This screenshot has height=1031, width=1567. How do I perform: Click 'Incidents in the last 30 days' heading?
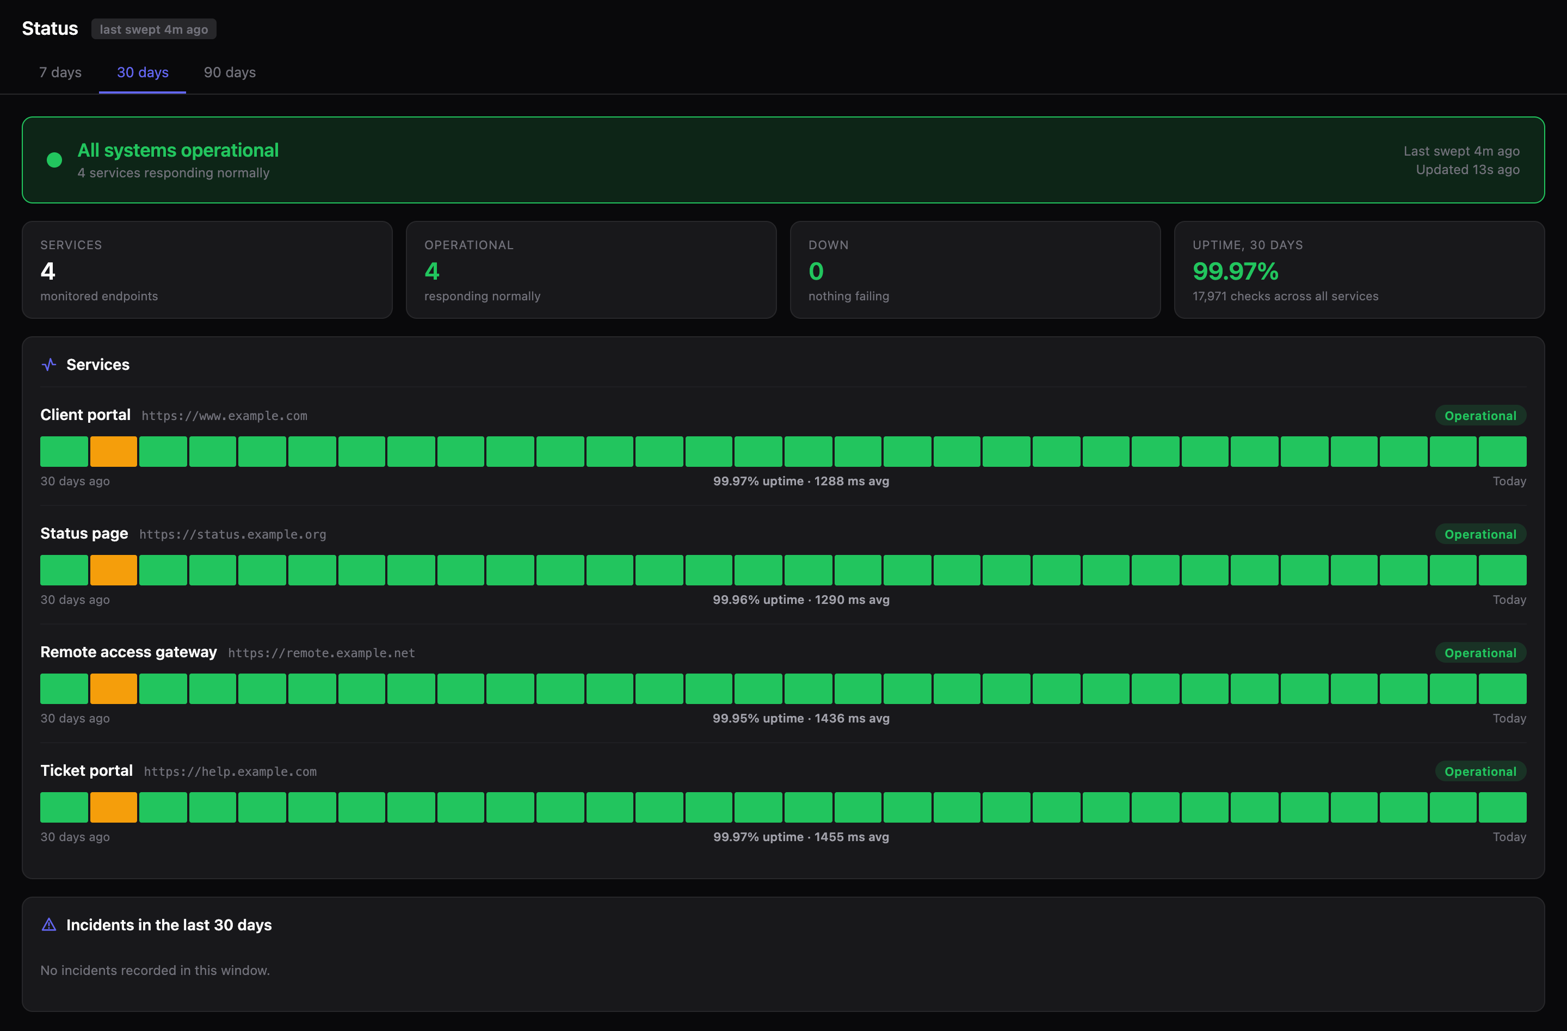169,925
